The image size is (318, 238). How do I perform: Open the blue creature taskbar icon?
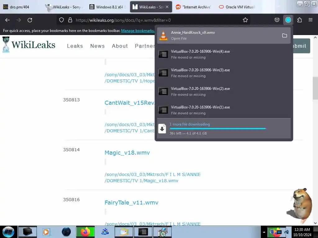click(105, 232)
